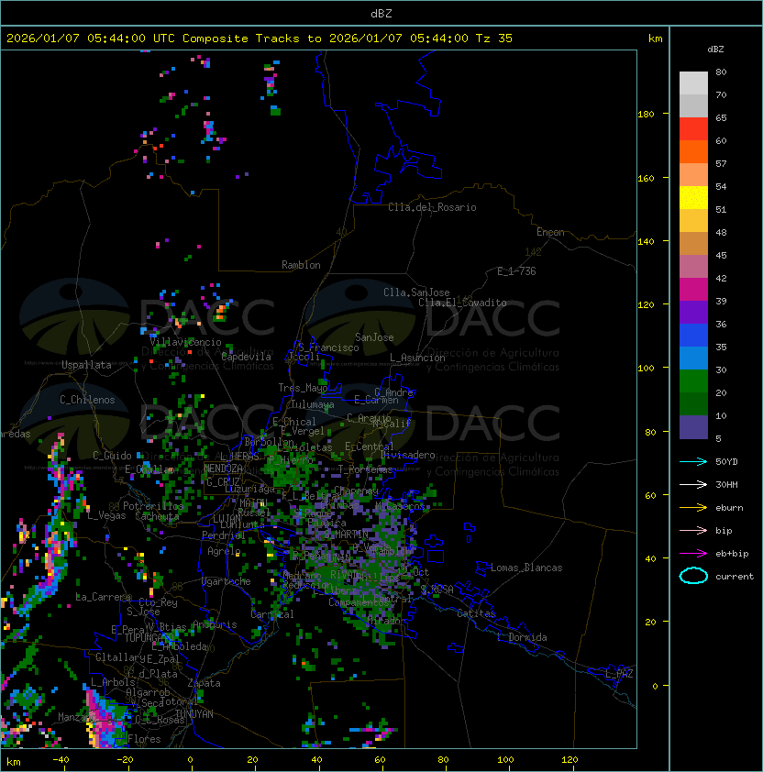The image size is (763, 772).
Task: Pick the orange 57–60 dBZ swatch
Action: (x=693, y=151)
